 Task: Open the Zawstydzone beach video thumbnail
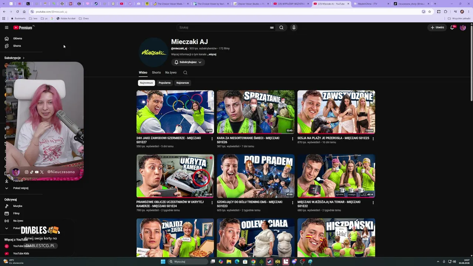tap(336, 112)
